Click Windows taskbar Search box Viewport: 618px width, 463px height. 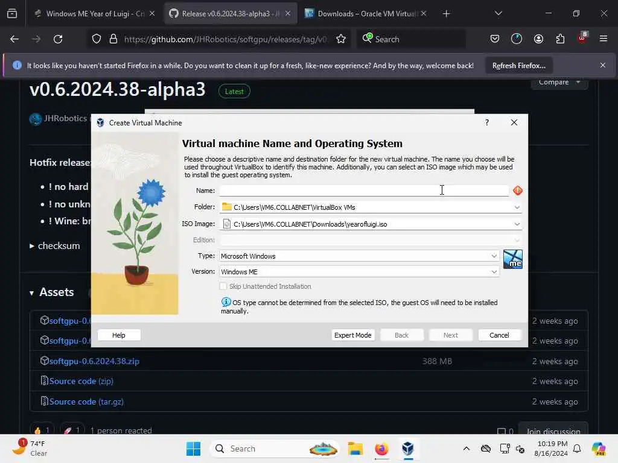point(275,449)
